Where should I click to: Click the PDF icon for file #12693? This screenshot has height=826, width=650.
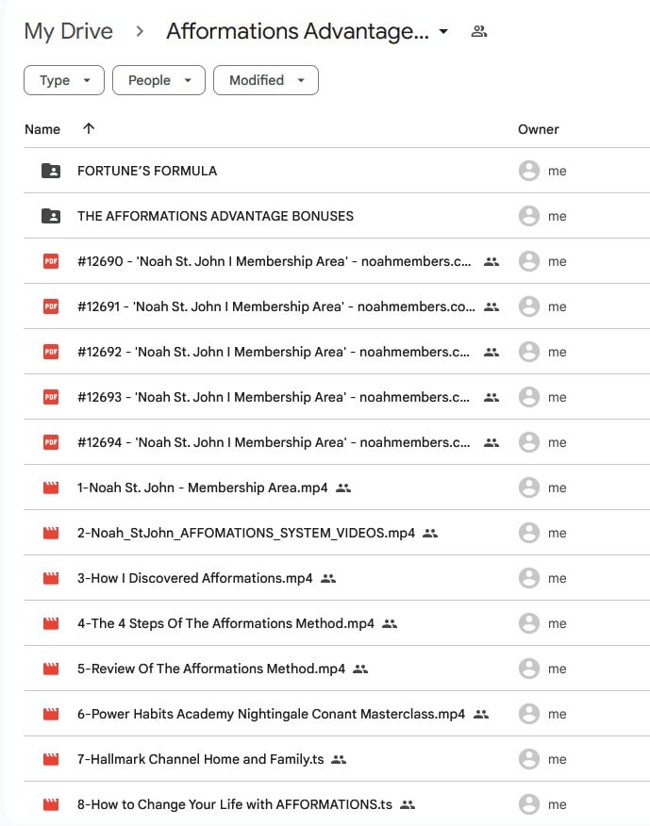[51, 397]
